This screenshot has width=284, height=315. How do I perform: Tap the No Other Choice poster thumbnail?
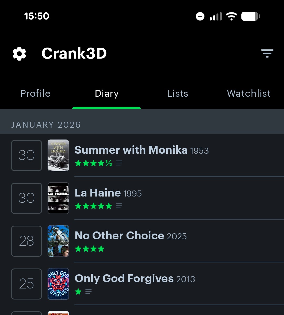click(x=58, y=241)
